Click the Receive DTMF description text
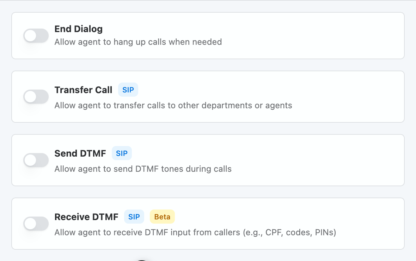Image resolution: width=416 pixels, height=261 pixels. [195, 232]
